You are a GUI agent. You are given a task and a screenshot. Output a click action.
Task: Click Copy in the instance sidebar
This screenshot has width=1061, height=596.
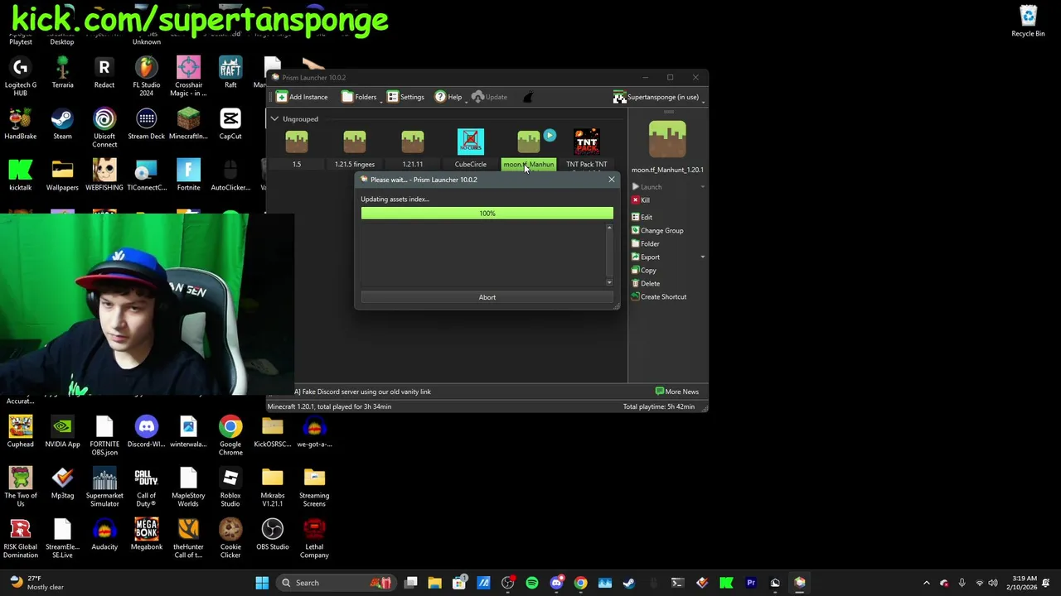point(644,270)
